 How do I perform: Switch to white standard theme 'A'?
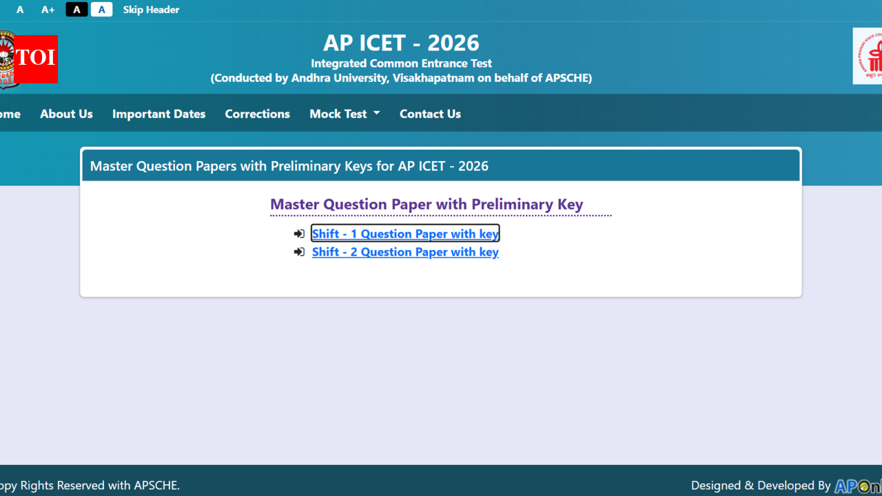click(101, 10)
